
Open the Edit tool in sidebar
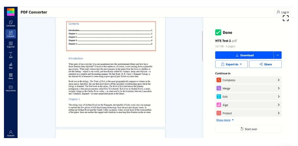[x=11, y=55]
